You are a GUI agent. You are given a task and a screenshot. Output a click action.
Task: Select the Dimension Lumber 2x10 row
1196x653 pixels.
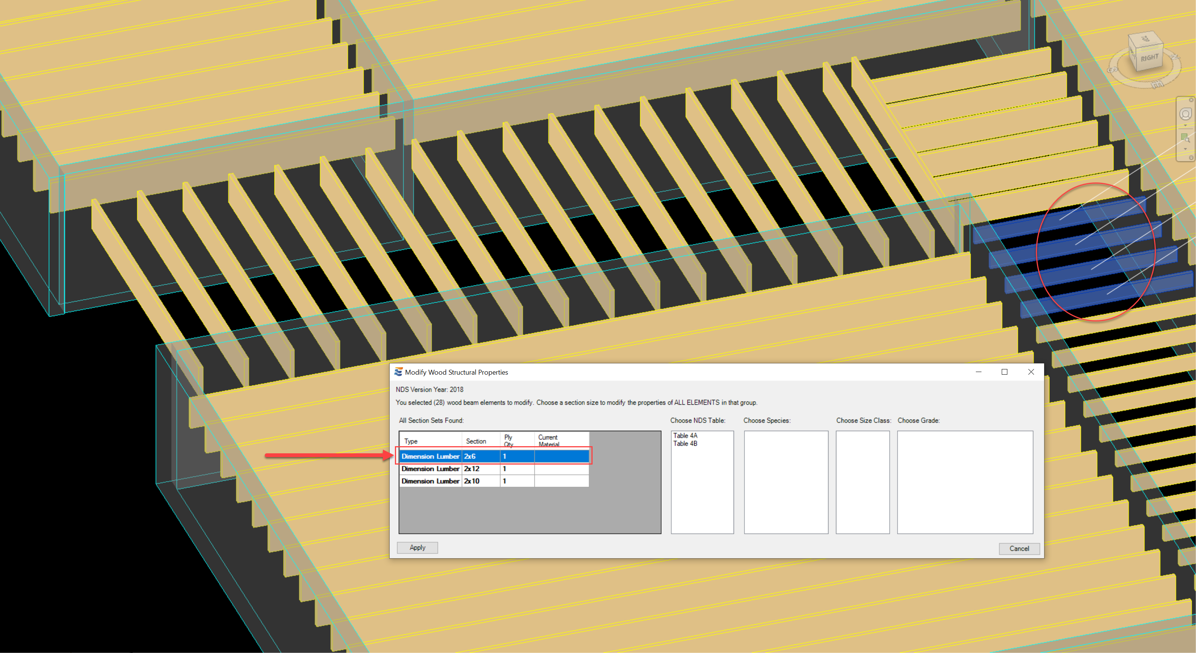coord(494,481)
